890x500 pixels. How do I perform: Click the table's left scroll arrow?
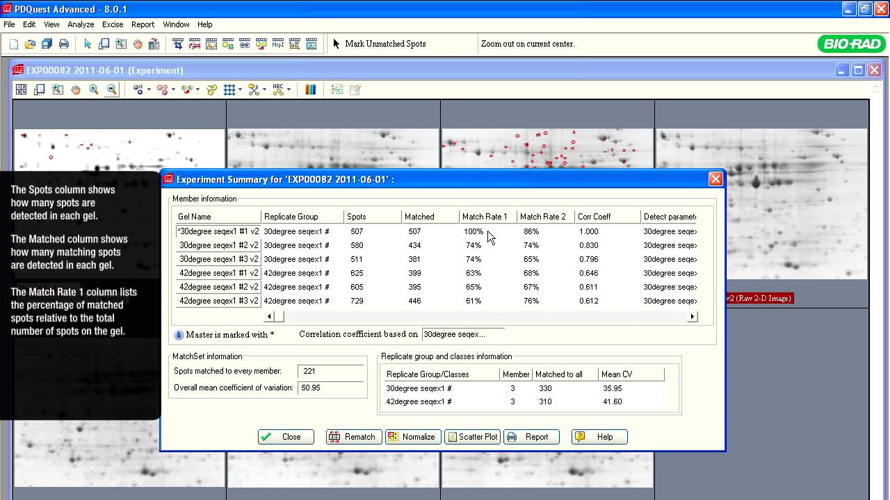click(x=270, y=317)
